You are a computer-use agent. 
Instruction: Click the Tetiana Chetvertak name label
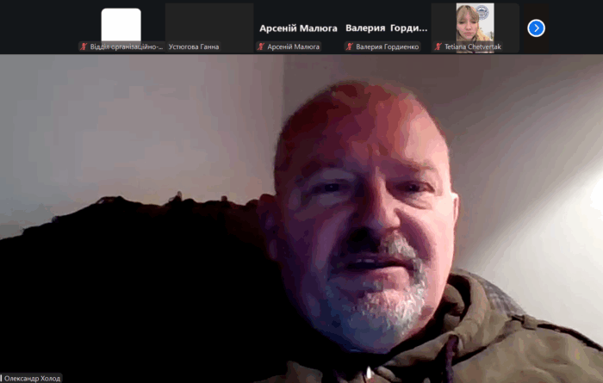pyautogui.click(x=473, y=46)
